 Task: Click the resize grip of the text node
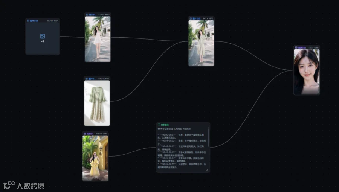[x=207, y=170]
